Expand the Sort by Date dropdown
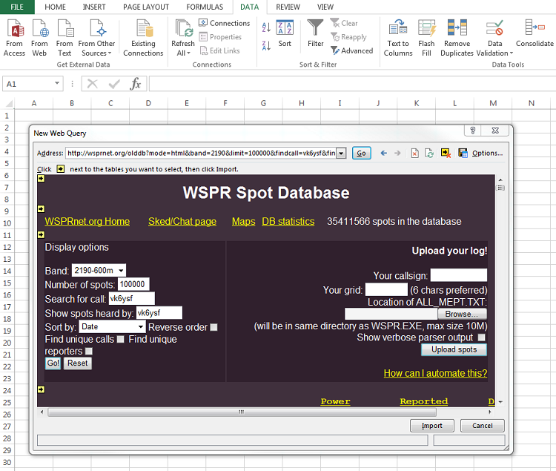 [x=140, y=327]
